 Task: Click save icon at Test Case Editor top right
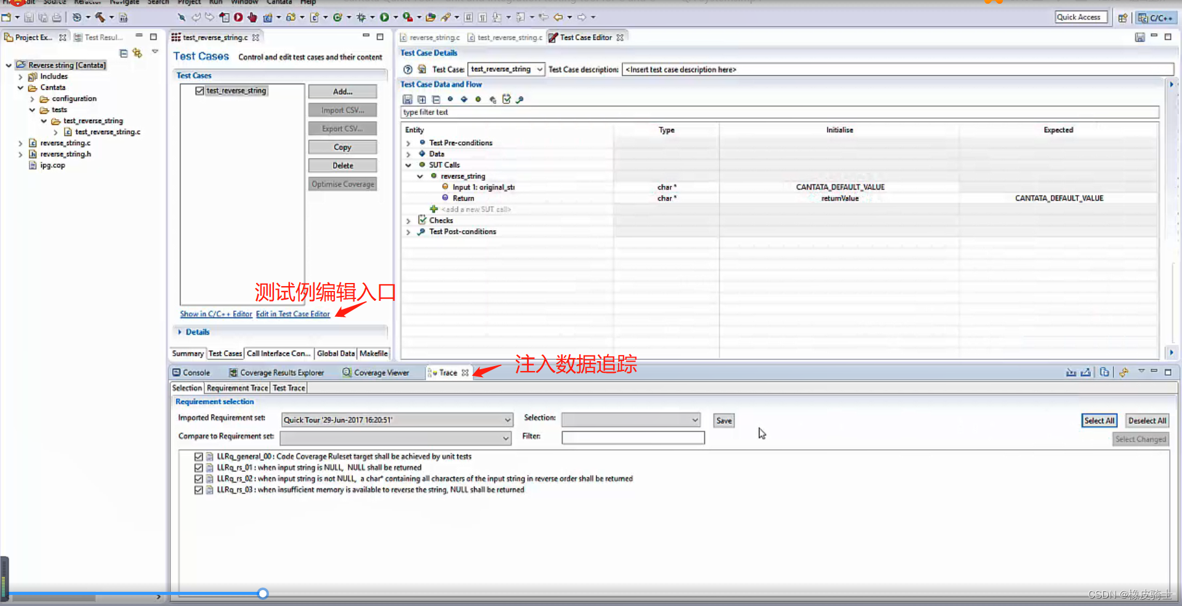(x=1140, y=38)
